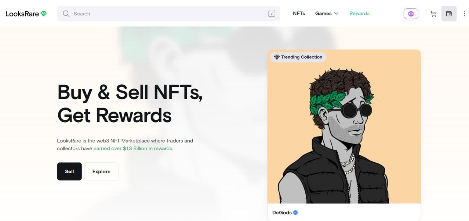Click the DeGods collection name
469x221 pixels.
(282, 213)
